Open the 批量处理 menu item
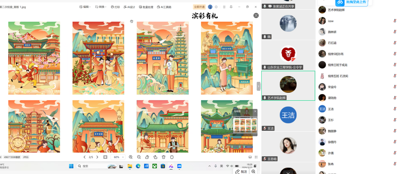 (146, 7)
